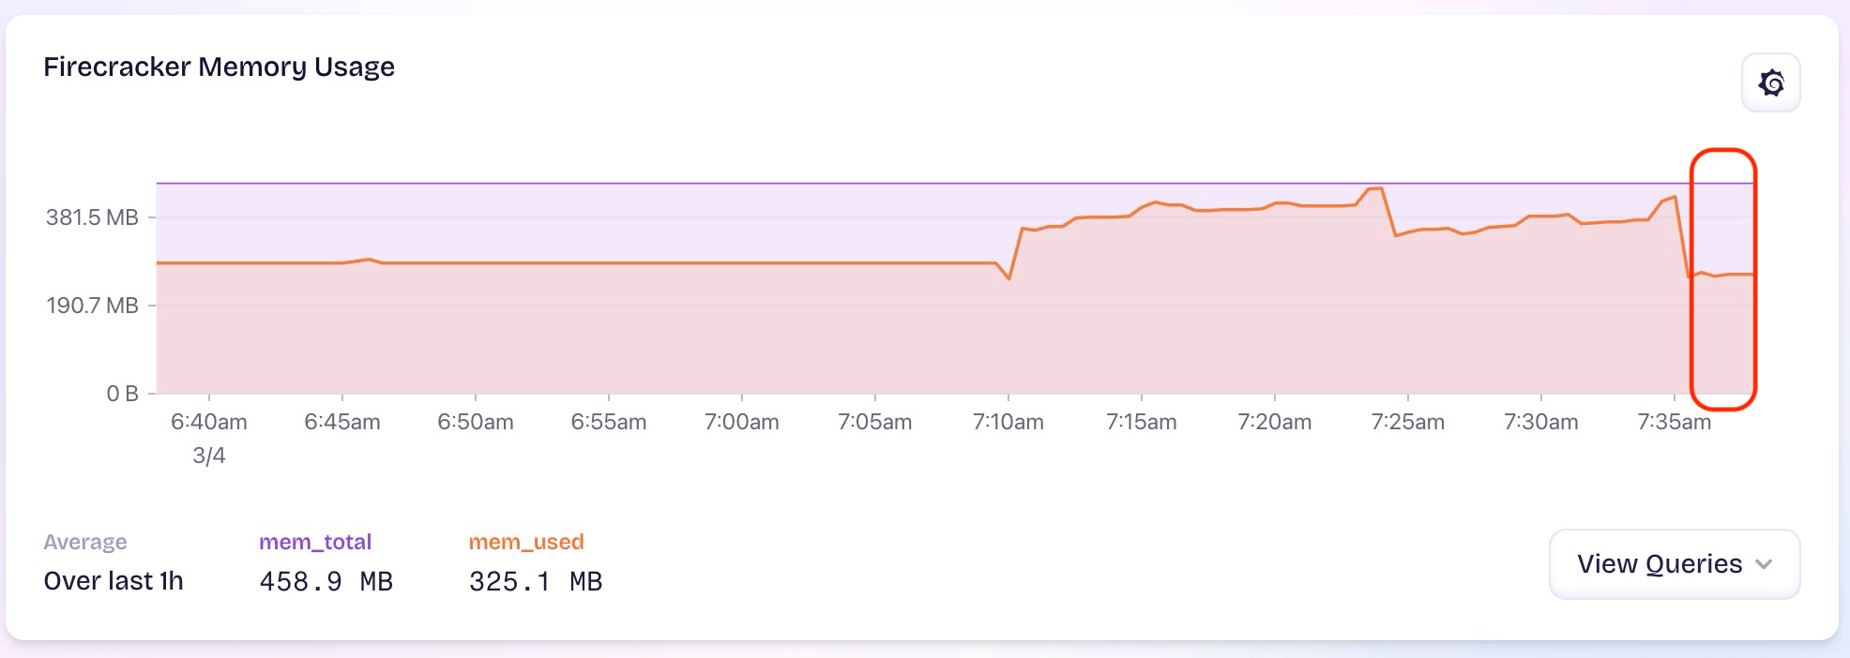This screenshot has width=1850, height=658.
Task: Click the red highlighted region on the chart
Action: pyautogui.click(x=1723, y=279)
